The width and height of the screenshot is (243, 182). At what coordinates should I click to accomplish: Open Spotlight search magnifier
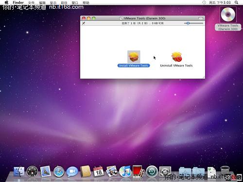pyautogui.click(x=236, y=2)
